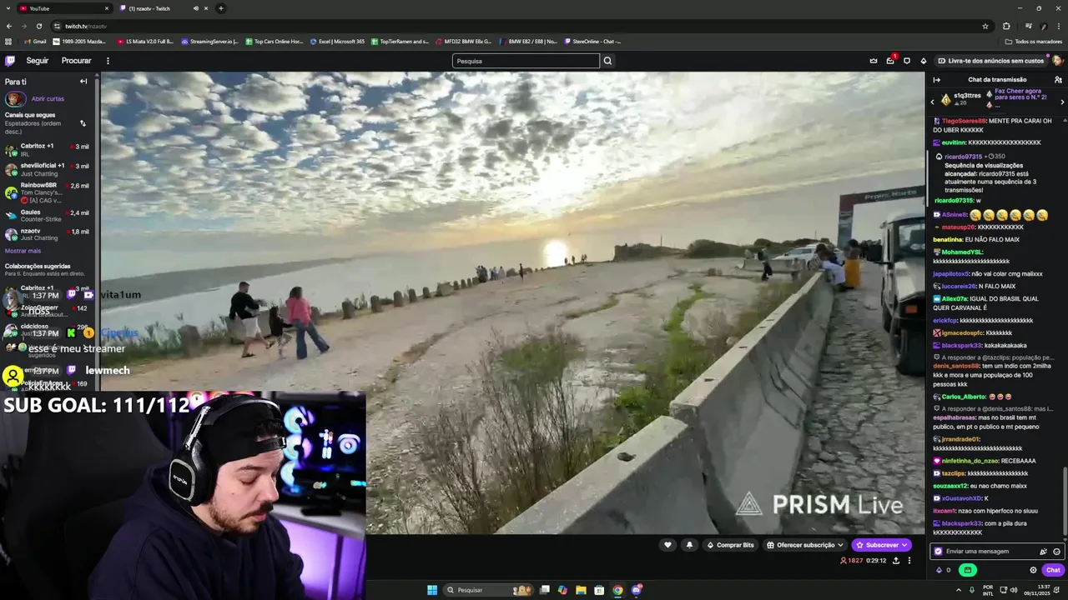This screenshot has width=1068, height=600.
Task: Click s1q3ttres top cheerer entry
Action: click(961, 99)
